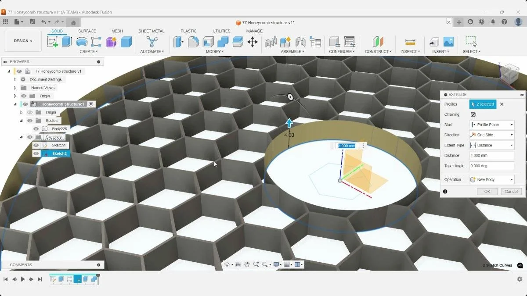Open the Extent Type dropdown (Distance)
Screen dimensions: 527x296
pos(492,145)
